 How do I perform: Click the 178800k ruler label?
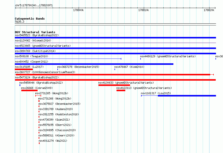78,10
